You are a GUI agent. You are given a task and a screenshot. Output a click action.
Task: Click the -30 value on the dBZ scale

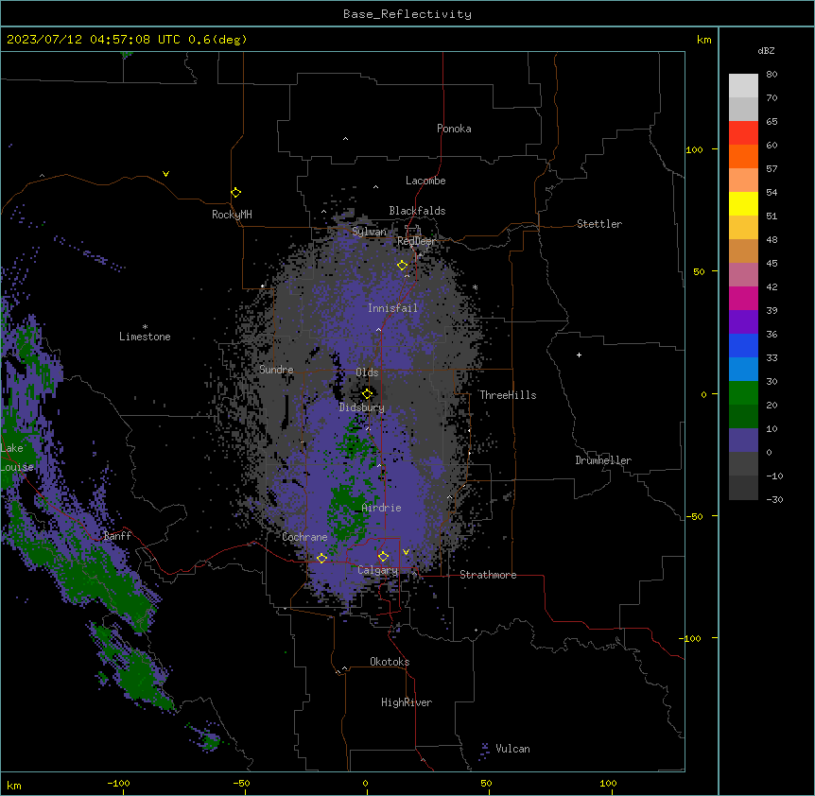click(774, 499)
